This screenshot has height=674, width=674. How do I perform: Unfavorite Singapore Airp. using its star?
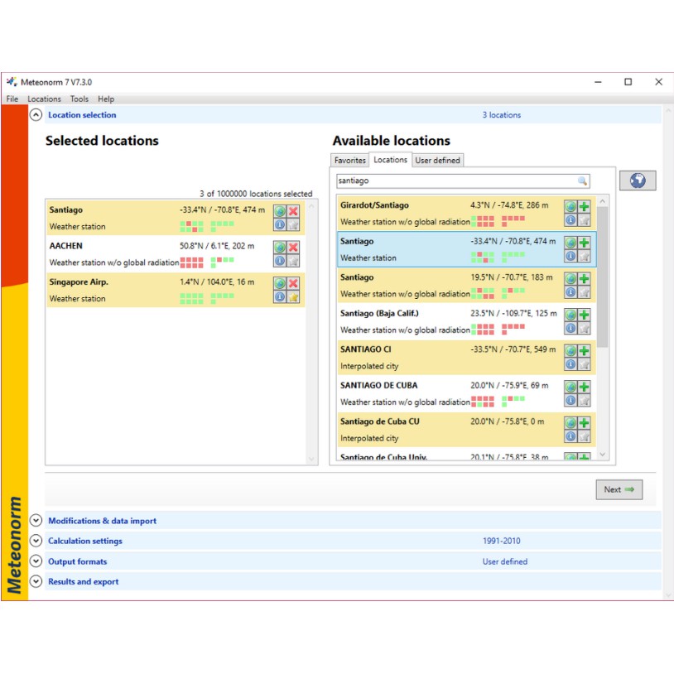(293, 296)
